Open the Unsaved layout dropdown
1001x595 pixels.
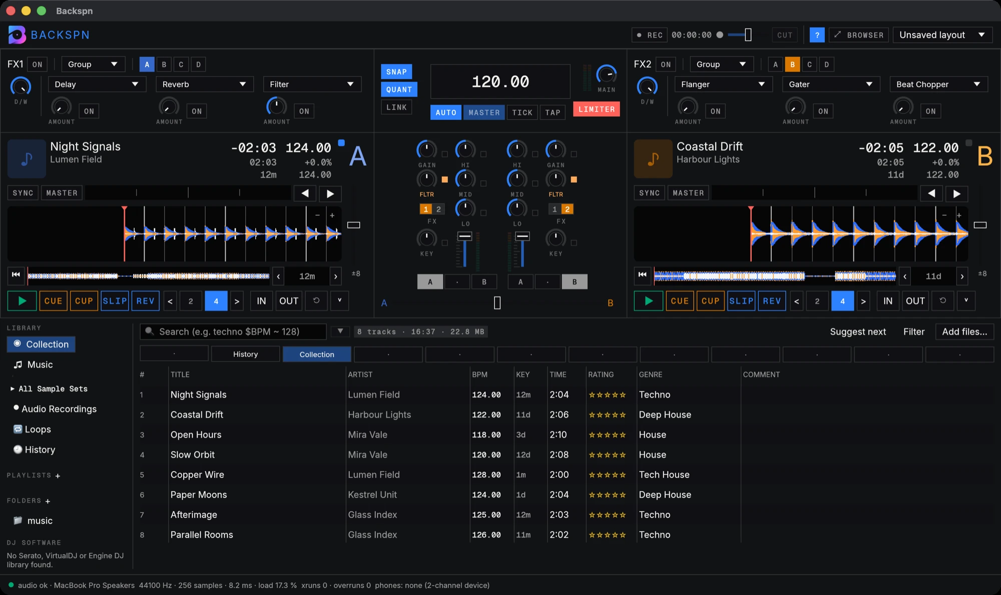click(x=942, y=35)
